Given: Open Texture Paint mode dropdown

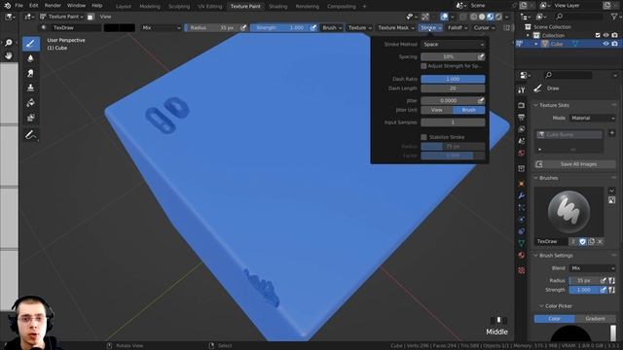Looking at the screenshot, I should (x=61, y=17).
